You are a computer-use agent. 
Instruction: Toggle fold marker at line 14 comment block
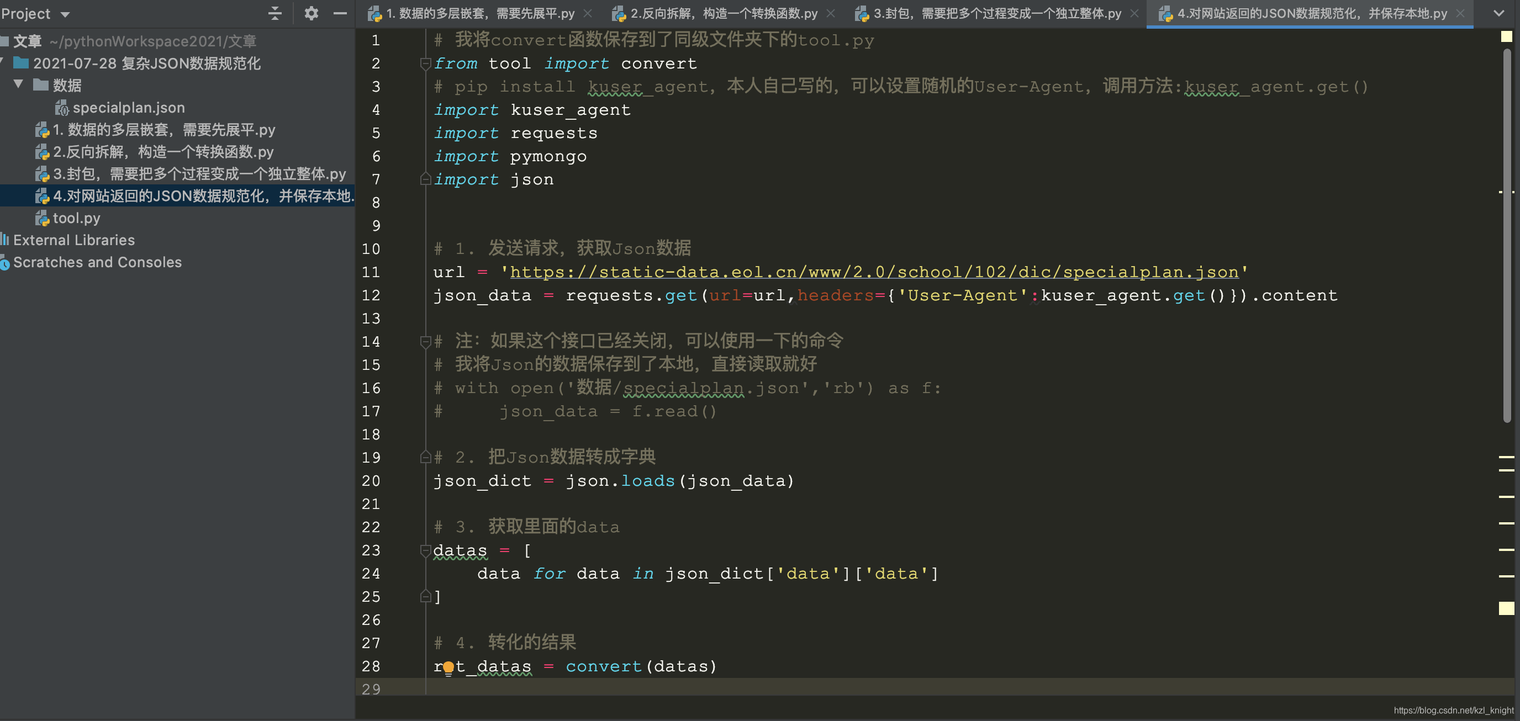click(425, 341)
